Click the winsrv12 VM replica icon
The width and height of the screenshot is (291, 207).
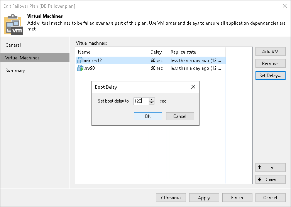pyautogui.click(x=80, y=60)
